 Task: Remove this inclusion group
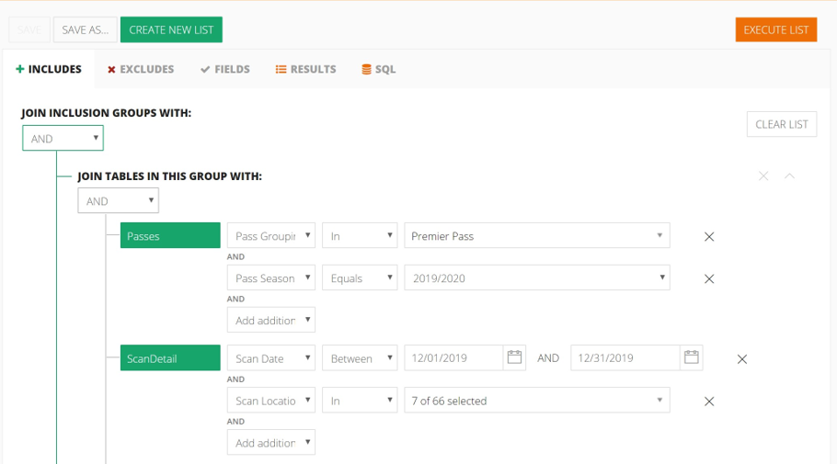(763, 176)
